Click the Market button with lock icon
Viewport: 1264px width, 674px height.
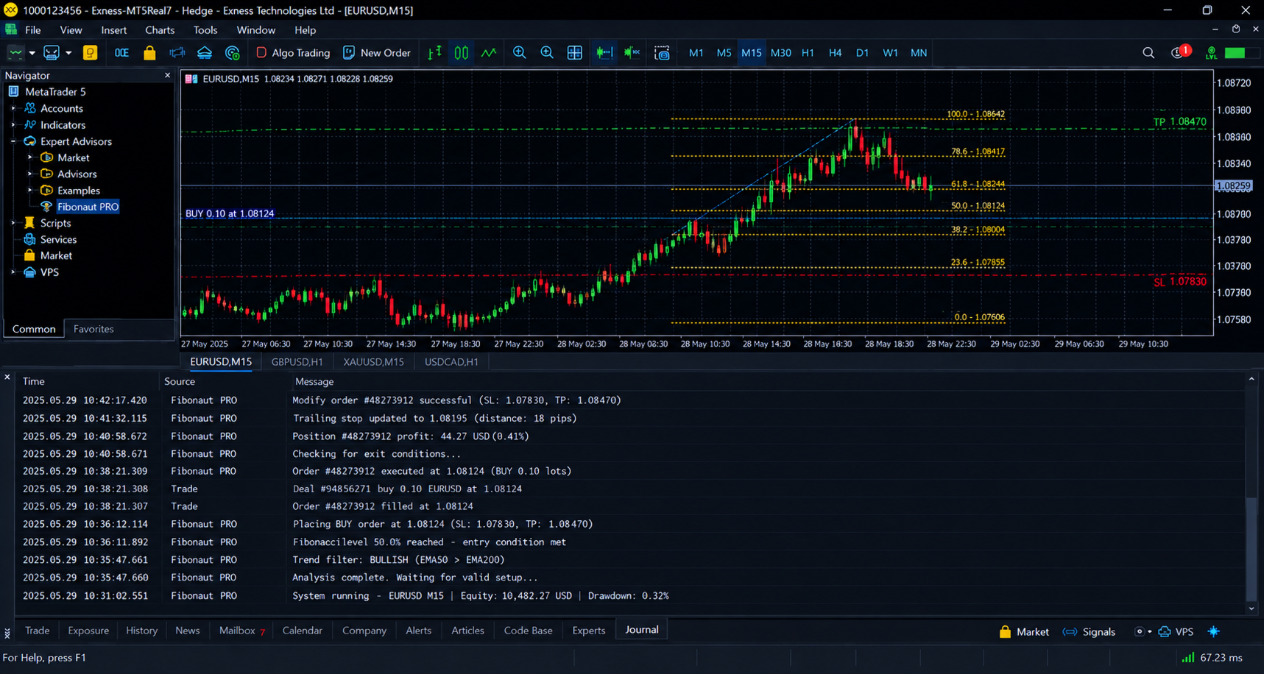pos(1024,632)
